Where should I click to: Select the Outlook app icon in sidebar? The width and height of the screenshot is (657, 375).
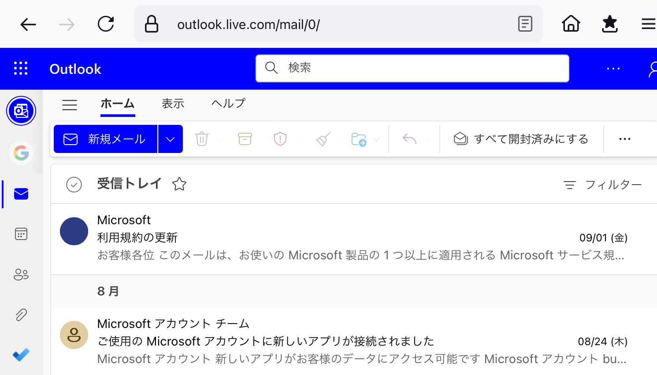point(21,111)
